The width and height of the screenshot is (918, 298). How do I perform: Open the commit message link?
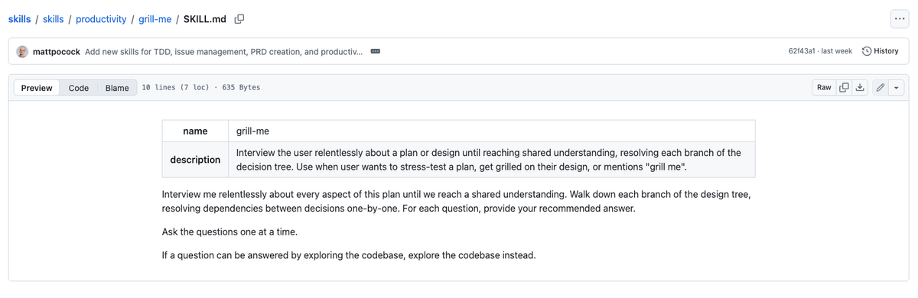224,51
